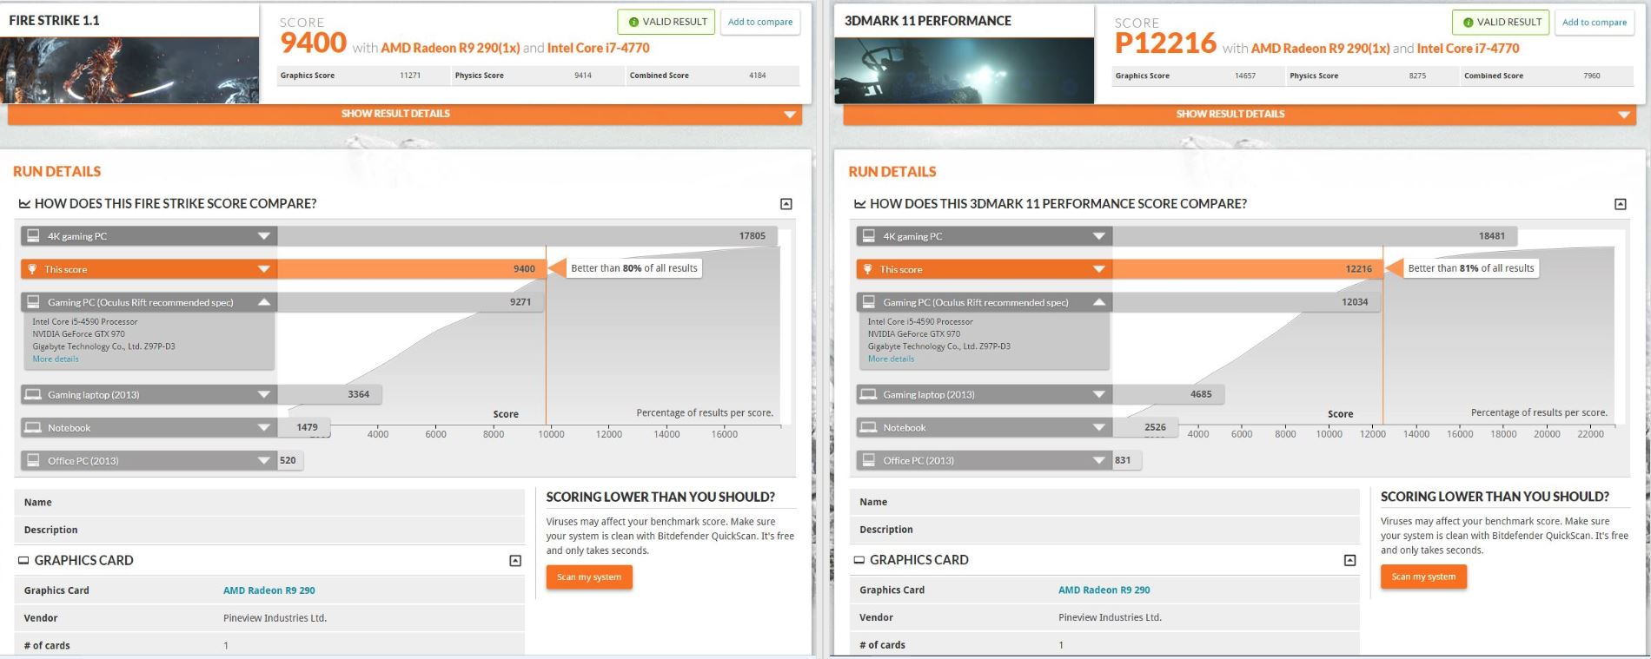Screen dimensions: 1651x659
Task: Click Scan my system in Fire Strike window
Action: coord(589,577)
